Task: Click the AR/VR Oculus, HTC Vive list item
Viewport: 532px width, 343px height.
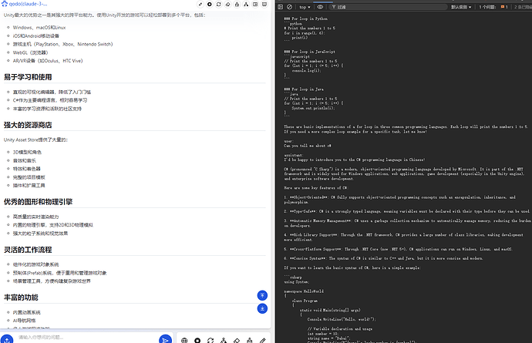Action: (x=48, y=61)
